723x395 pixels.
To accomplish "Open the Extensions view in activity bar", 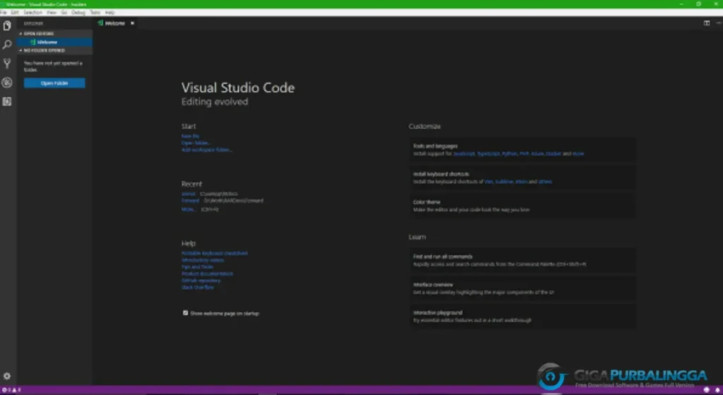I will pyautogui.click(x=7, y=102).
